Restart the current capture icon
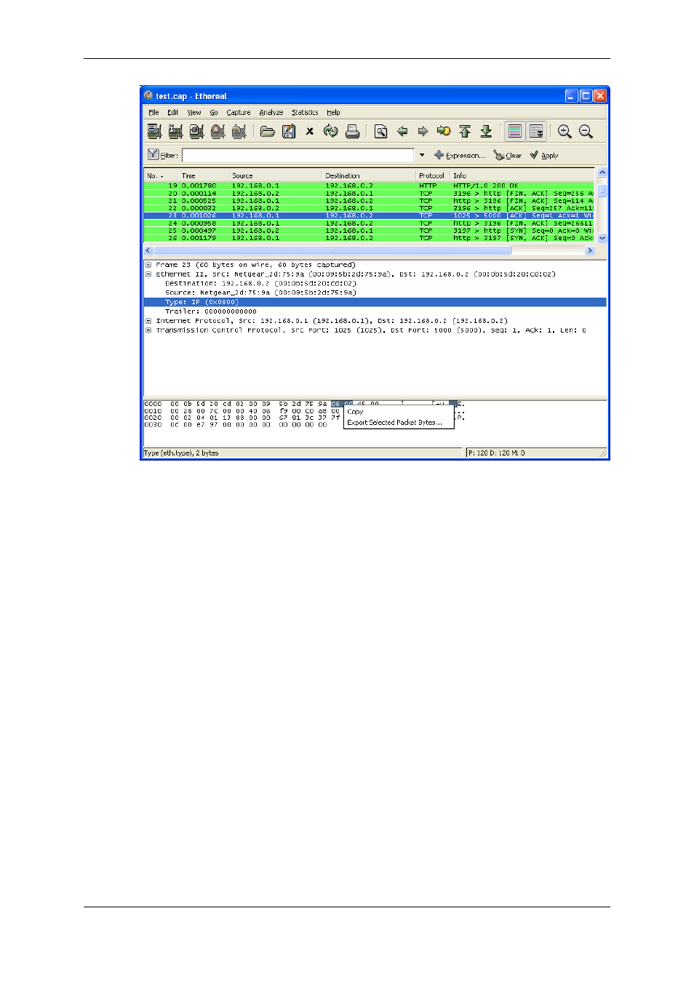 pos(239,132)
